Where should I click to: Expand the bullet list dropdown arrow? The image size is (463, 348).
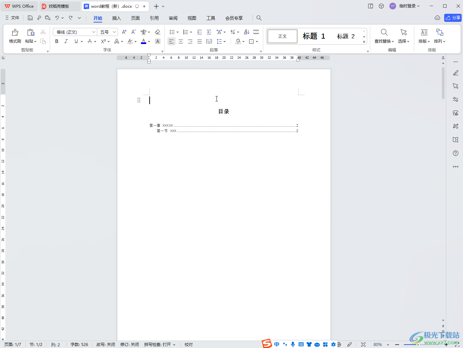(x=178, y=32)
